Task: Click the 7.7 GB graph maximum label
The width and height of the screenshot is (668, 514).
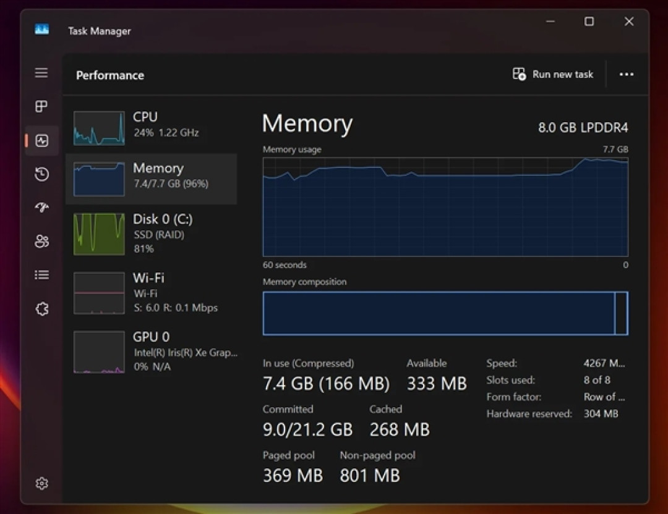Action: [615, 150]
